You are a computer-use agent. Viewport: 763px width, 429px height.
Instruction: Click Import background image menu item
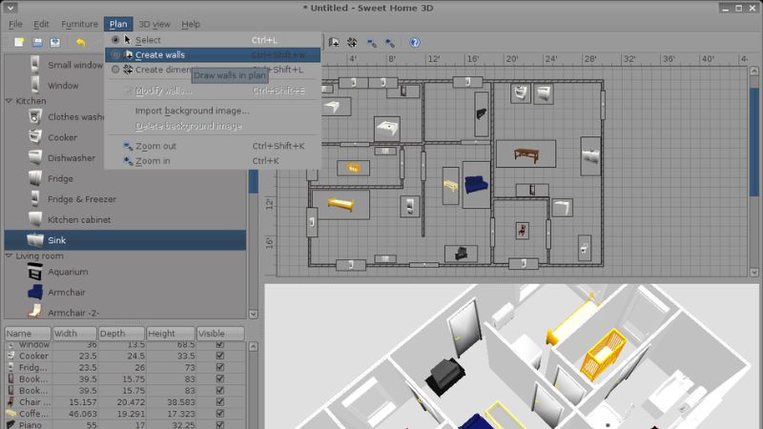(x=192, y=111)
